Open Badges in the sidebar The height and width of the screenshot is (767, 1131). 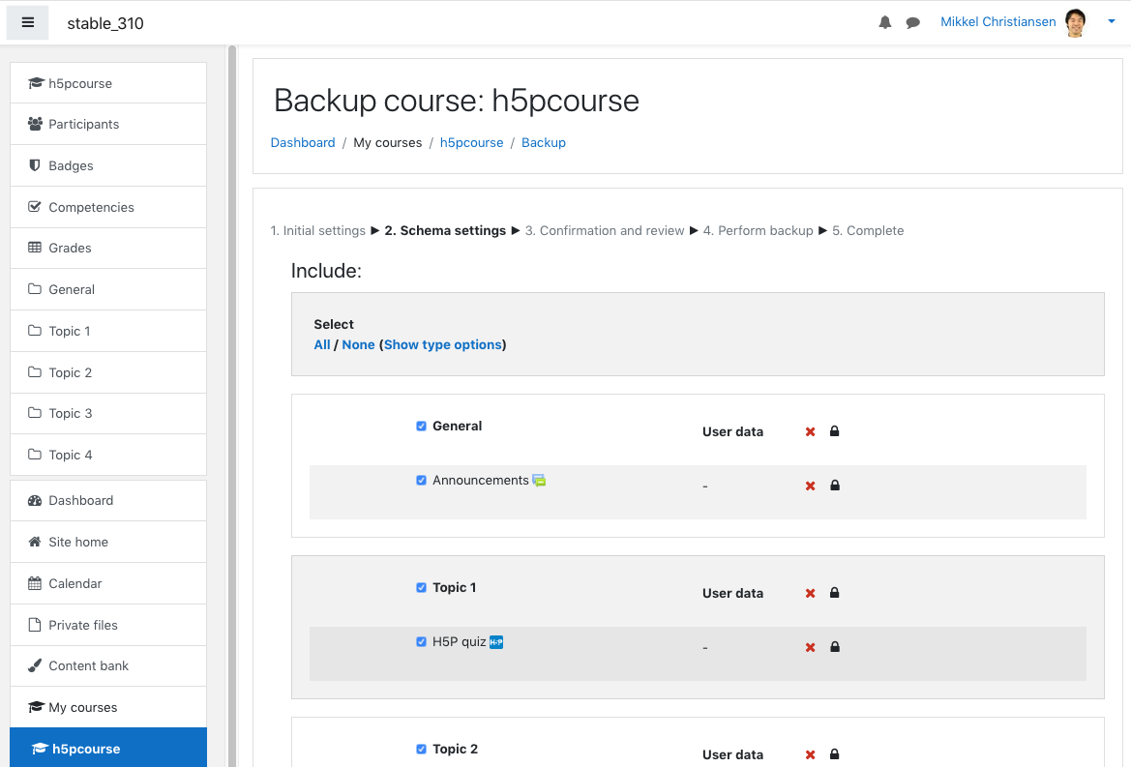pyautogui.click(x=108, y=165)
